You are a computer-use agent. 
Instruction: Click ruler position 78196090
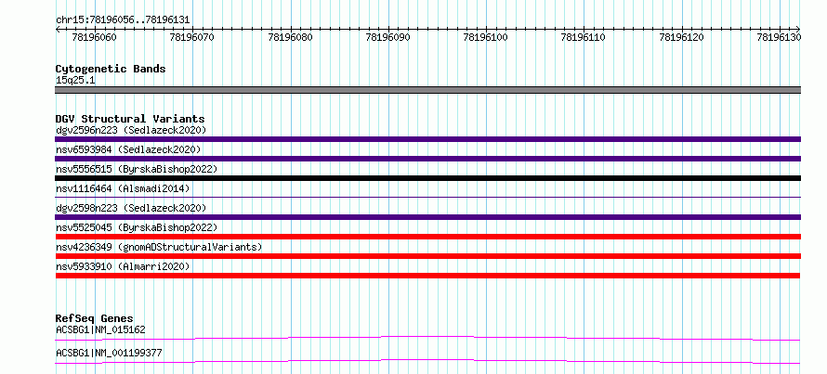(x=387, y=37)
